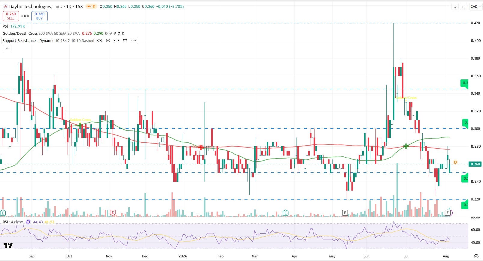
Task: Click the TradingView logo
Action: (x=8, y=245)
